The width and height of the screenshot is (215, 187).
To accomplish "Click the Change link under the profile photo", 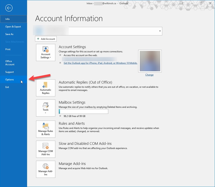I will pos(149,75).
